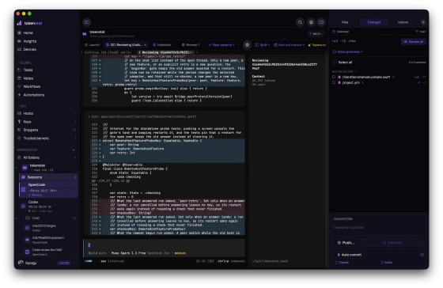This screenshot has width=443, height=288.
Task: Close the right changes panel
Action: [x=423, y=22]
